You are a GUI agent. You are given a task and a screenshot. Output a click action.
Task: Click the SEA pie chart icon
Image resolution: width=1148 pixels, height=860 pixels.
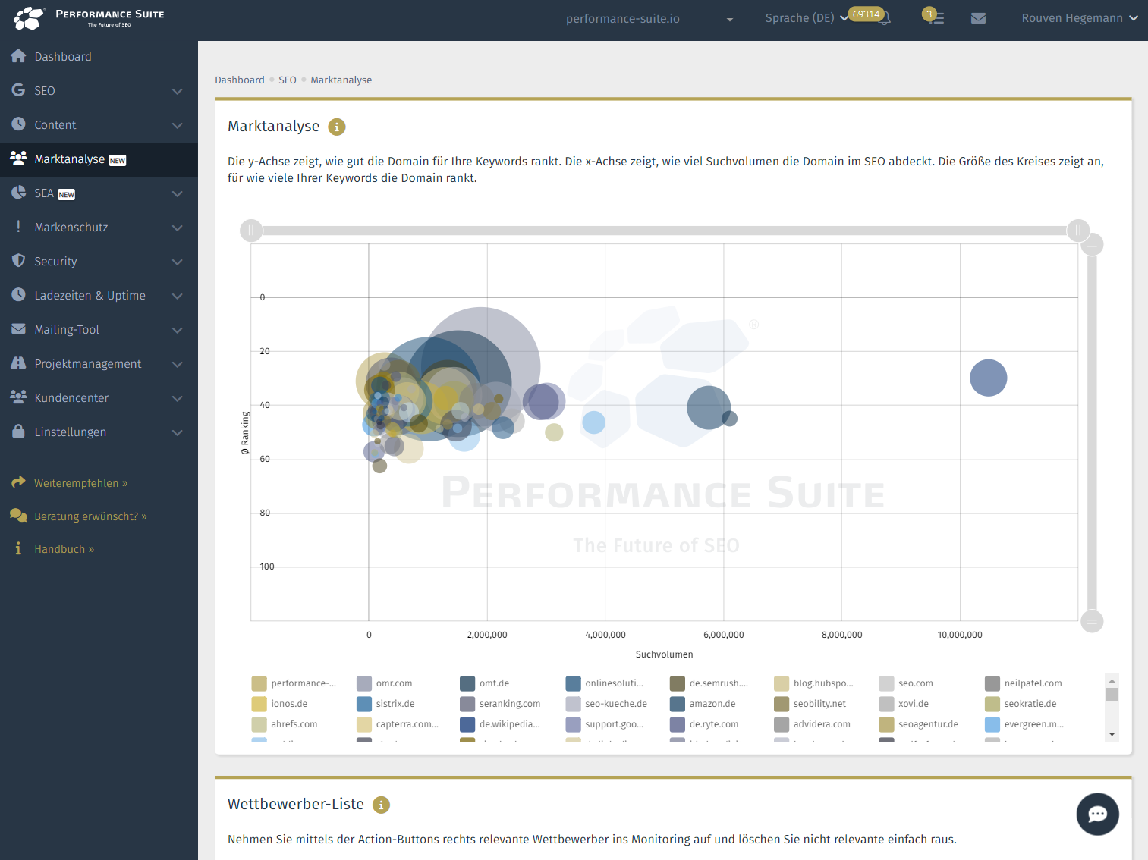point(18,192)
